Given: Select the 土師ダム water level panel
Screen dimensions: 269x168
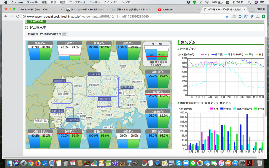Looking at the screenshot, I should pos(69,51).
